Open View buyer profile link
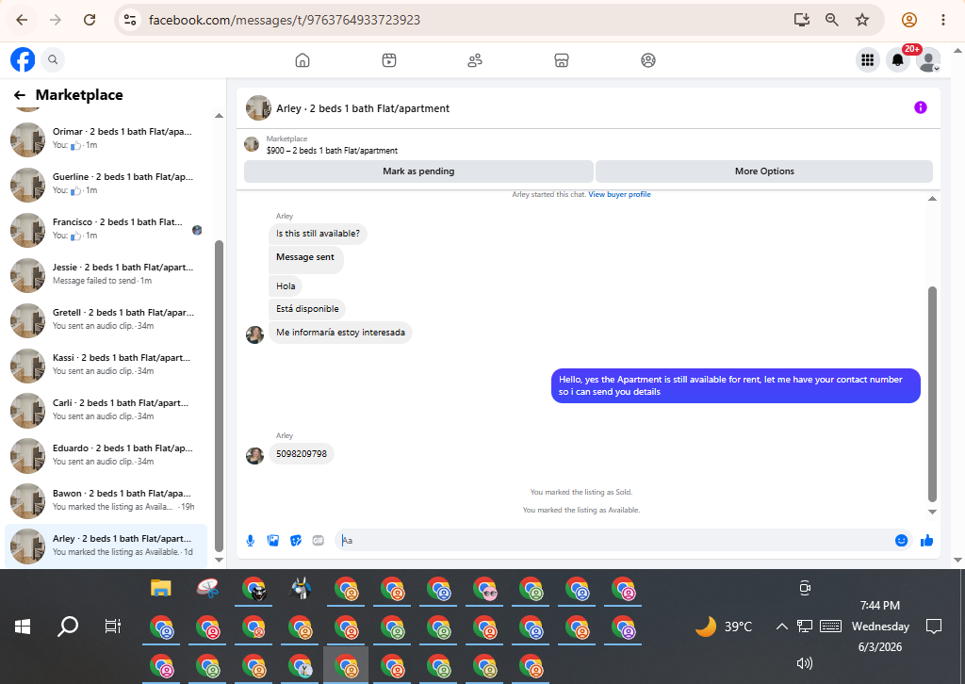The height and width of the screenshot is (684, 965). click(x=619, y=194)
